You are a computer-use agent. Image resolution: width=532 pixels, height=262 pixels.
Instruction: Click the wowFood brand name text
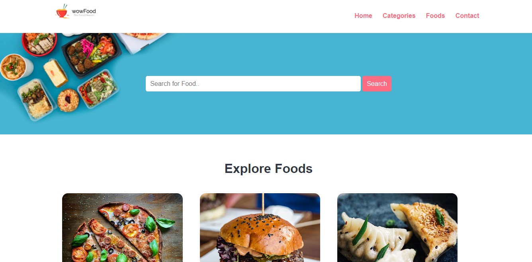pos(84,11)
